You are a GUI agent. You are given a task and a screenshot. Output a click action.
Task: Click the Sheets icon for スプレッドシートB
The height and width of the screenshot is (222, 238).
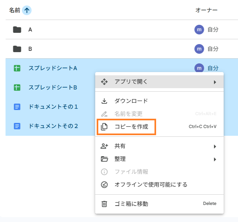click(17, 88)
